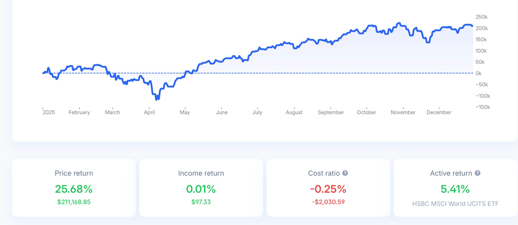Click the 0.01% income return percentage
The width and height of the screenshot is (518, 225).
click(x=201, y=189)
